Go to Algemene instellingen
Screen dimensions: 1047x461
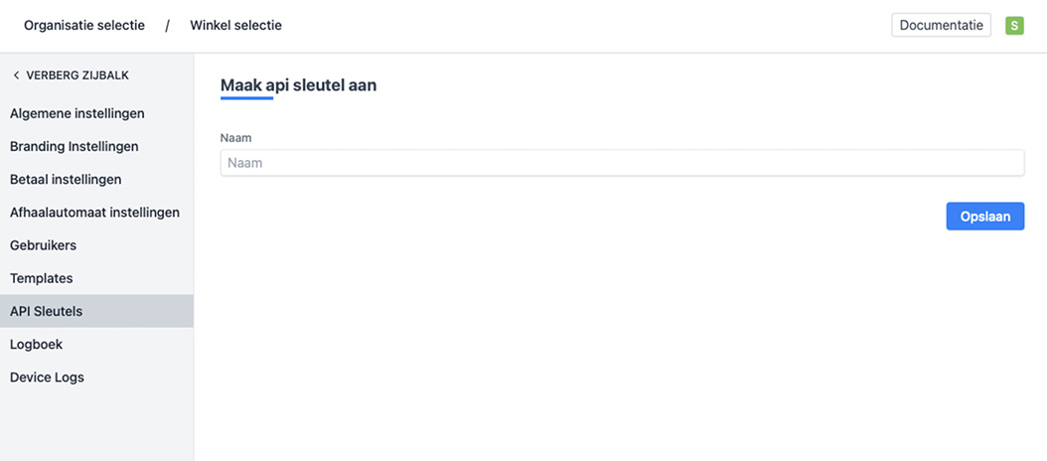77,113
